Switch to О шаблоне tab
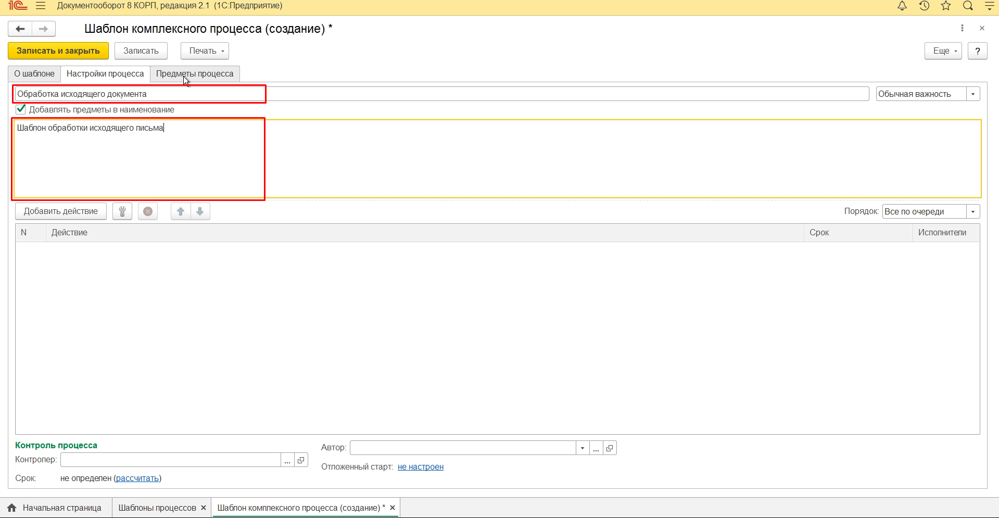Viewport: 999px width, 518px height. click(34, 74)
